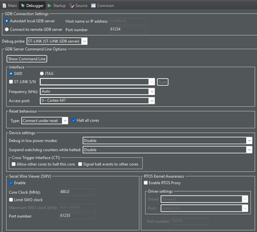Go to the Common tab

102,6
